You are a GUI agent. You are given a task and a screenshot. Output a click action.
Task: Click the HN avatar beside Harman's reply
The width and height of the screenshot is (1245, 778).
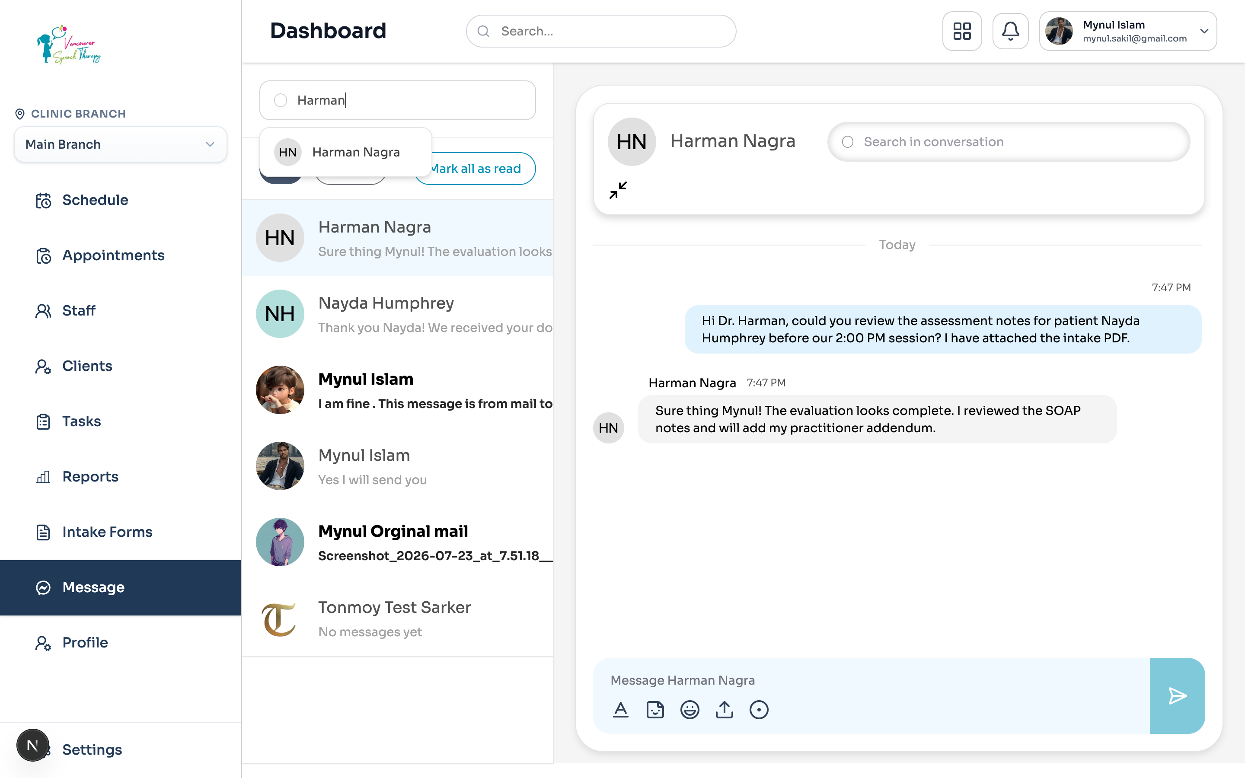point(608,427)
